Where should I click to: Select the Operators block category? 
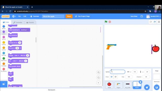4,59
